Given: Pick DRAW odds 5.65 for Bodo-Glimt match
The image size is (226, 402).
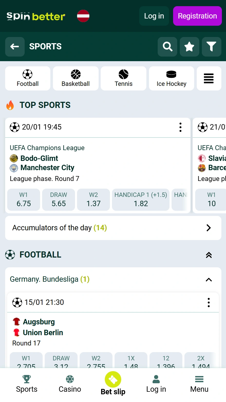Looking at the screenshot, I should coord(59,200).
